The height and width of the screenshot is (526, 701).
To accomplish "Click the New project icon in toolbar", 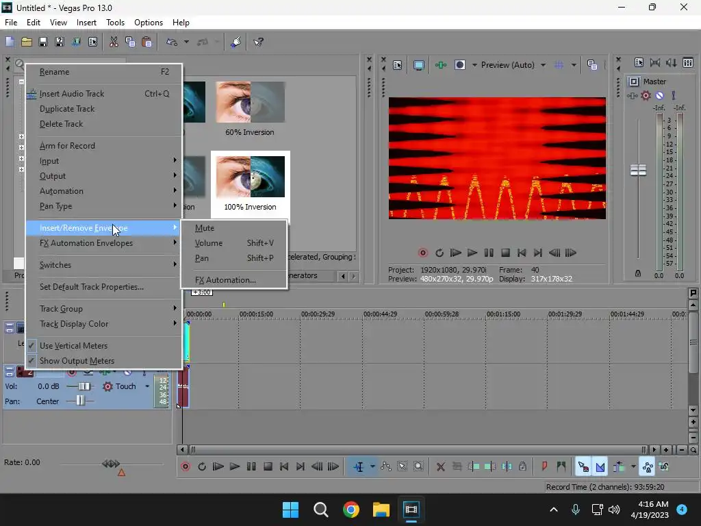I will pos(10,42).
